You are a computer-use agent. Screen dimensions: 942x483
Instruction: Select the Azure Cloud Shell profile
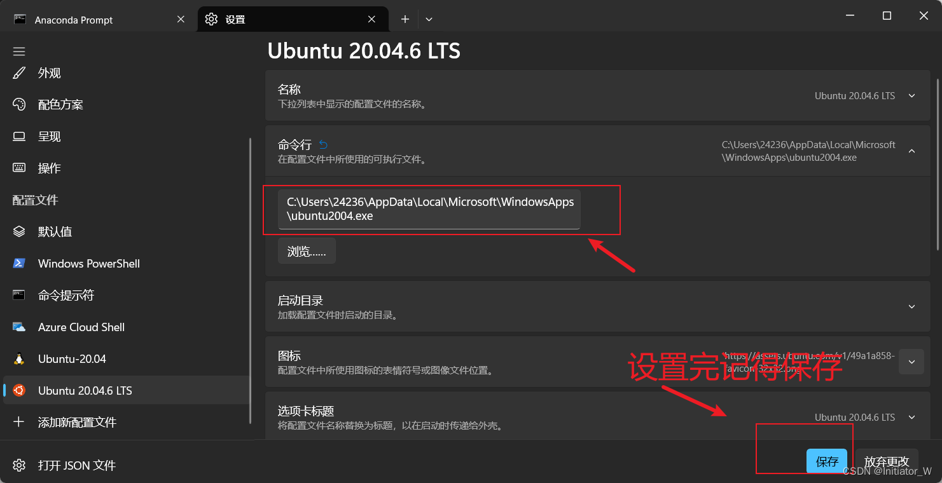pos(126,327)
